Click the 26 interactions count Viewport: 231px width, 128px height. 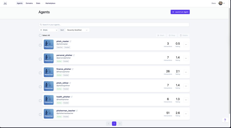pyautogui.click(x=168, y=71)
